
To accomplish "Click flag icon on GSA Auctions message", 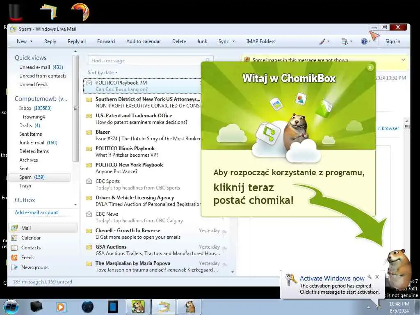I will [x=224, y=249].
